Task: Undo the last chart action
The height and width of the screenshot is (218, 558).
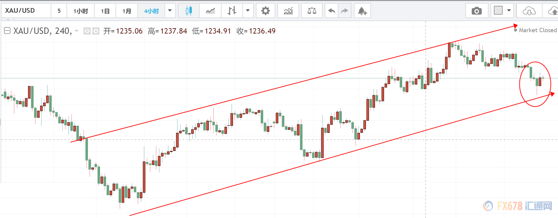Action: coord(332,11)
